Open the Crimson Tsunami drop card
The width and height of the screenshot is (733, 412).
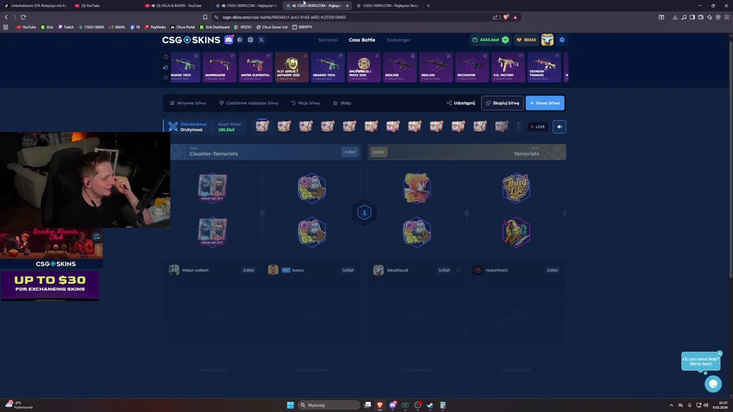[x=544, y=67]
